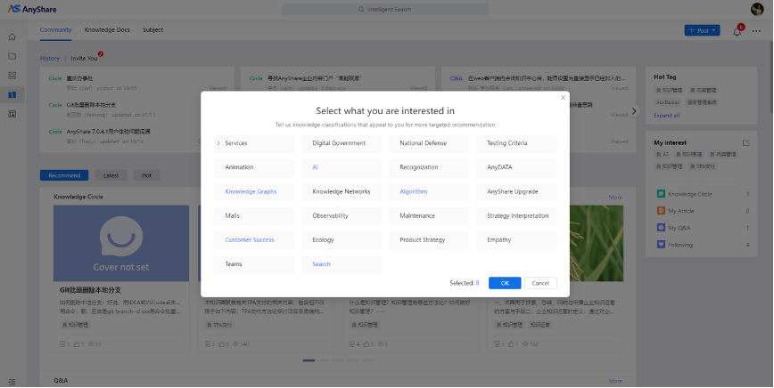Click the next arrow on history carousel
The height and width of the screenshot is (388, 774).
click(635, 111)
